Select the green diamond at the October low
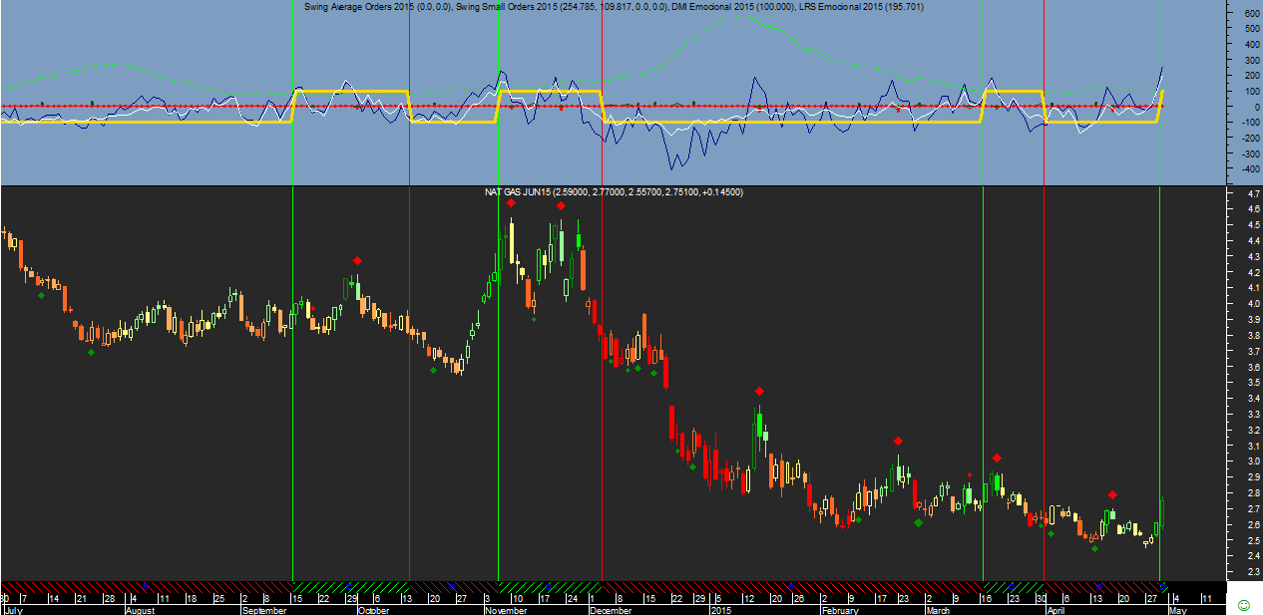Image resolution: width=1263 pixels, height=615 pixels. [x=433, y=371]
